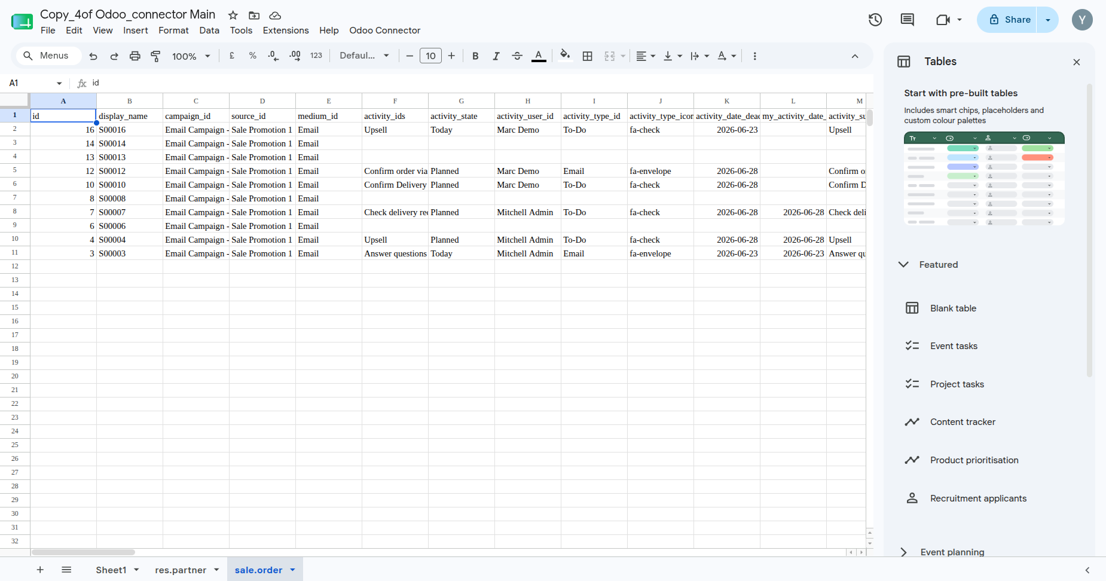Toggle italic formatting
This screenshot has width=1106, height=581.
click(x=496, y=56)
